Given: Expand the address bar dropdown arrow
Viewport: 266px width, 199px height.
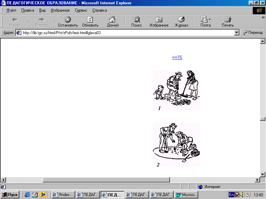Looking at the screenshot, I should click(x=237, y=33).
